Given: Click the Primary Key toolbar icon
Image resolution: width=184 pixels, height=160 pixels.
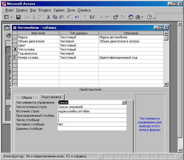Looking at the screenshot, I should coord(85,17).
